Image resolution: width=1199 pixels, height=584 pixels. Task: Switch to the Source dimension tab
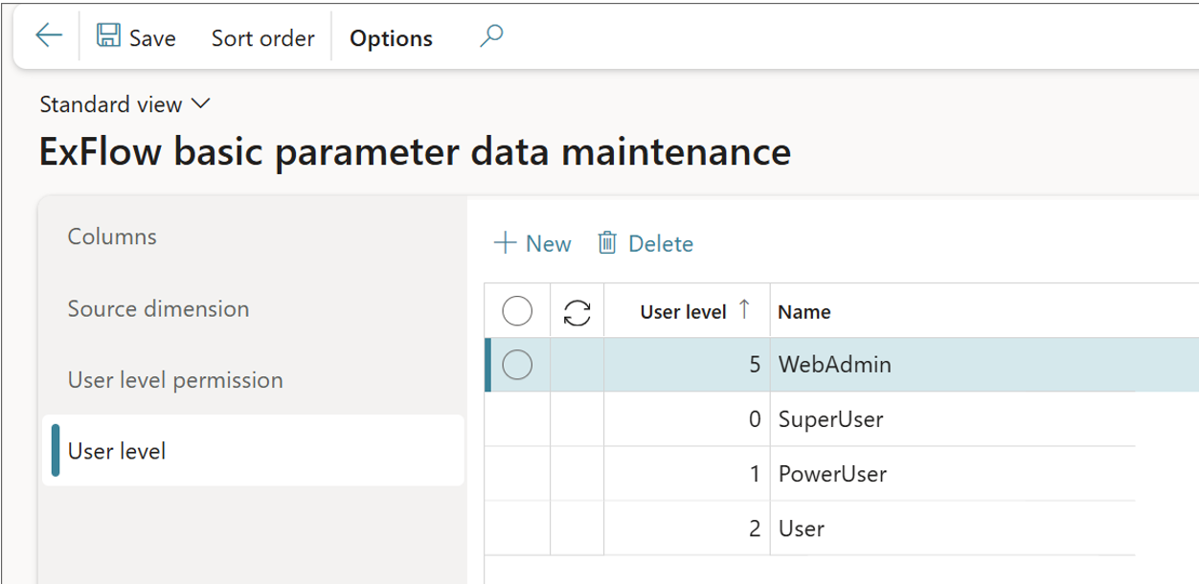[x=158, y=308]
